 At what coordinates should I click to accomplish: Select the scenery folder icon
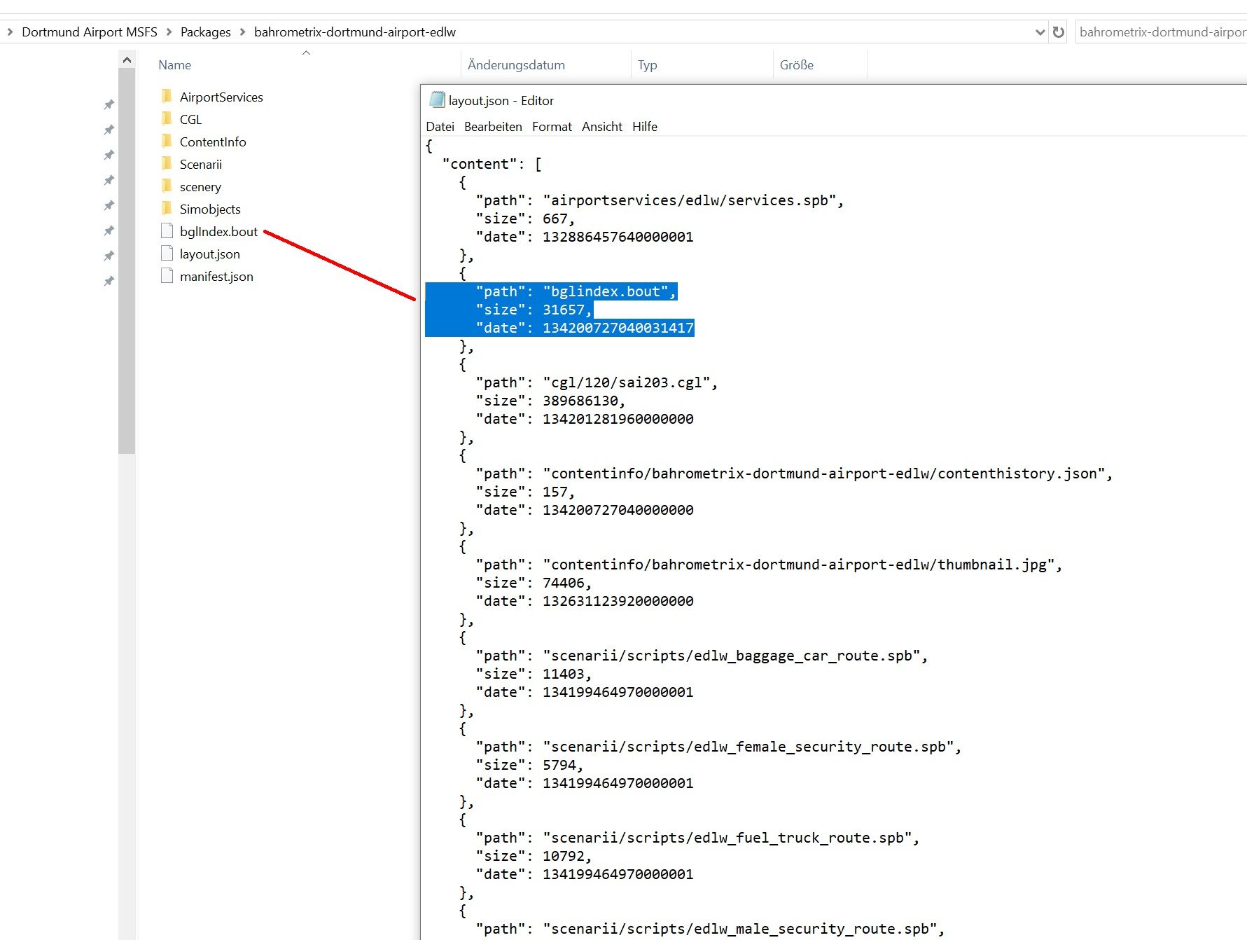coord(167,186)
